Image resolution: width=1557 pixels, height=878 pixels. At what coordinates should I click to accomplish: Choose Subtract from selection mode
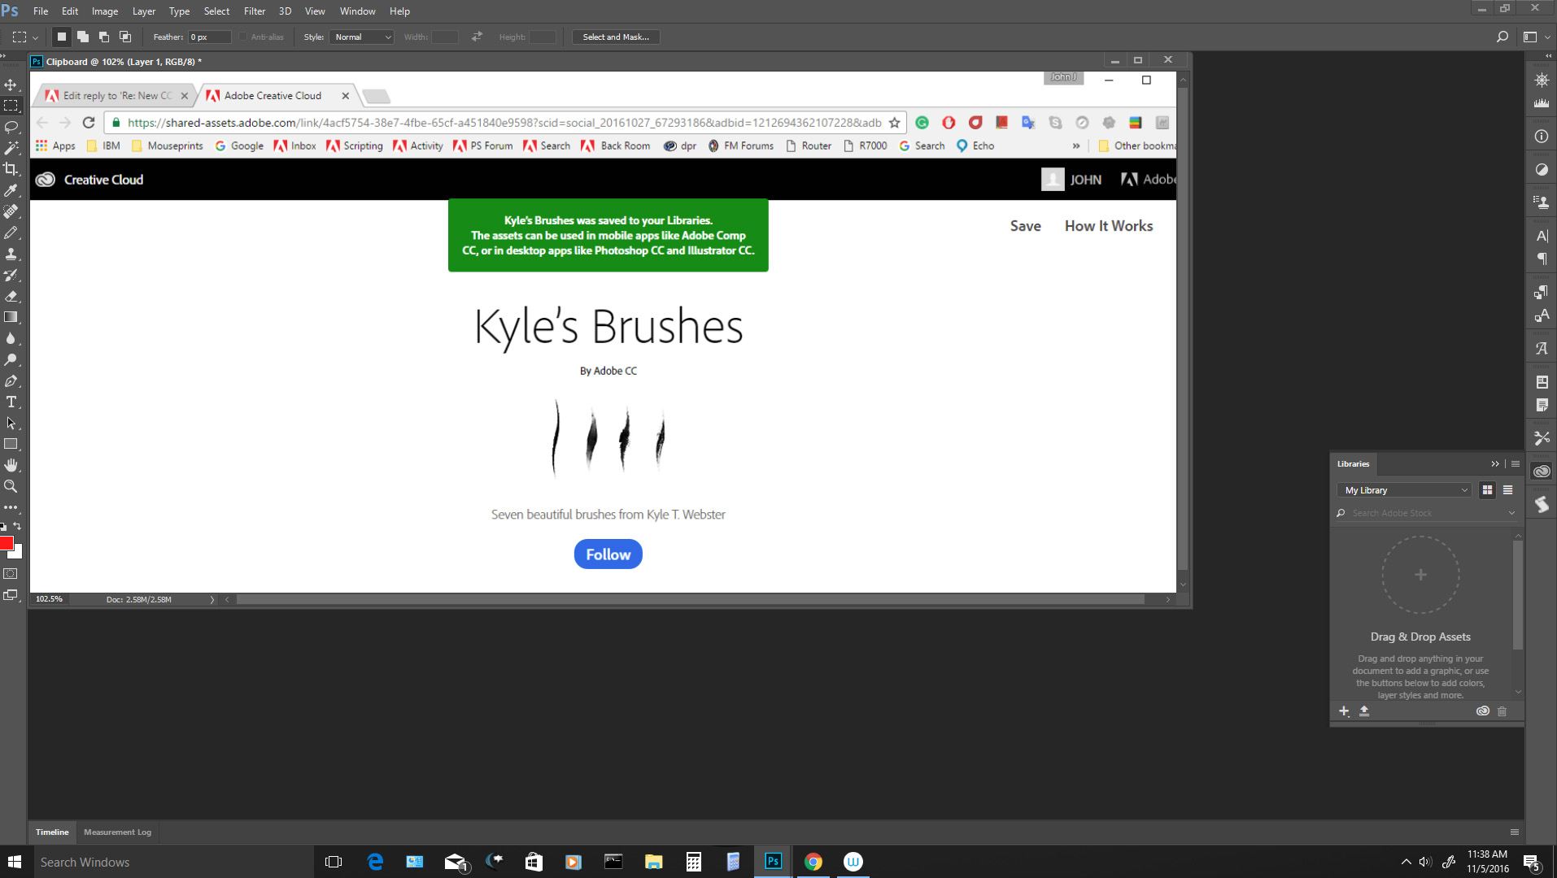point(104,37)
